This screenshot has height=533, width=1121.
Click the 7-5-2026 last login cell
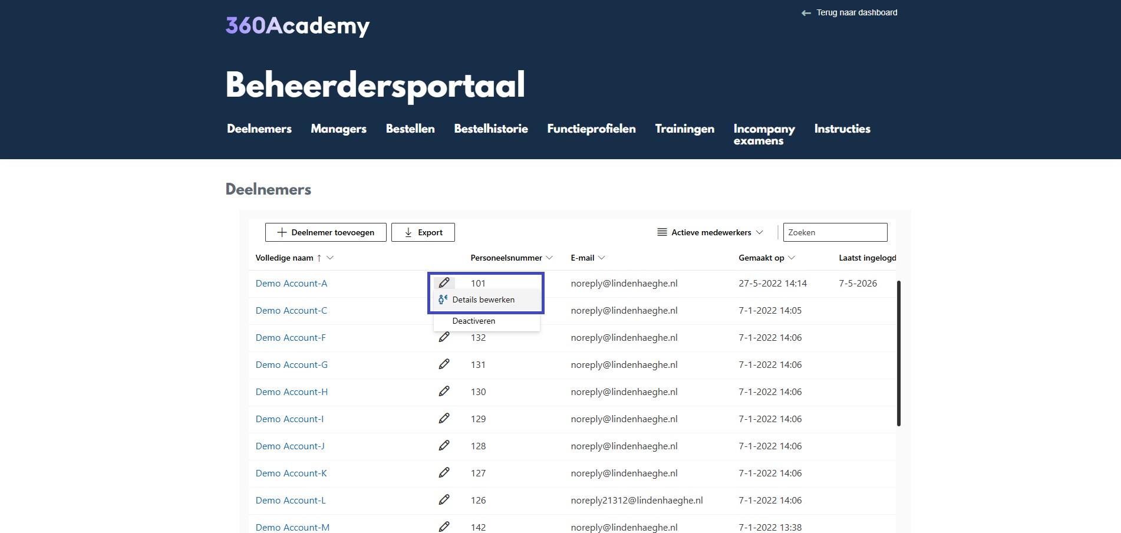pyautogui.click(x=858, y=283)
